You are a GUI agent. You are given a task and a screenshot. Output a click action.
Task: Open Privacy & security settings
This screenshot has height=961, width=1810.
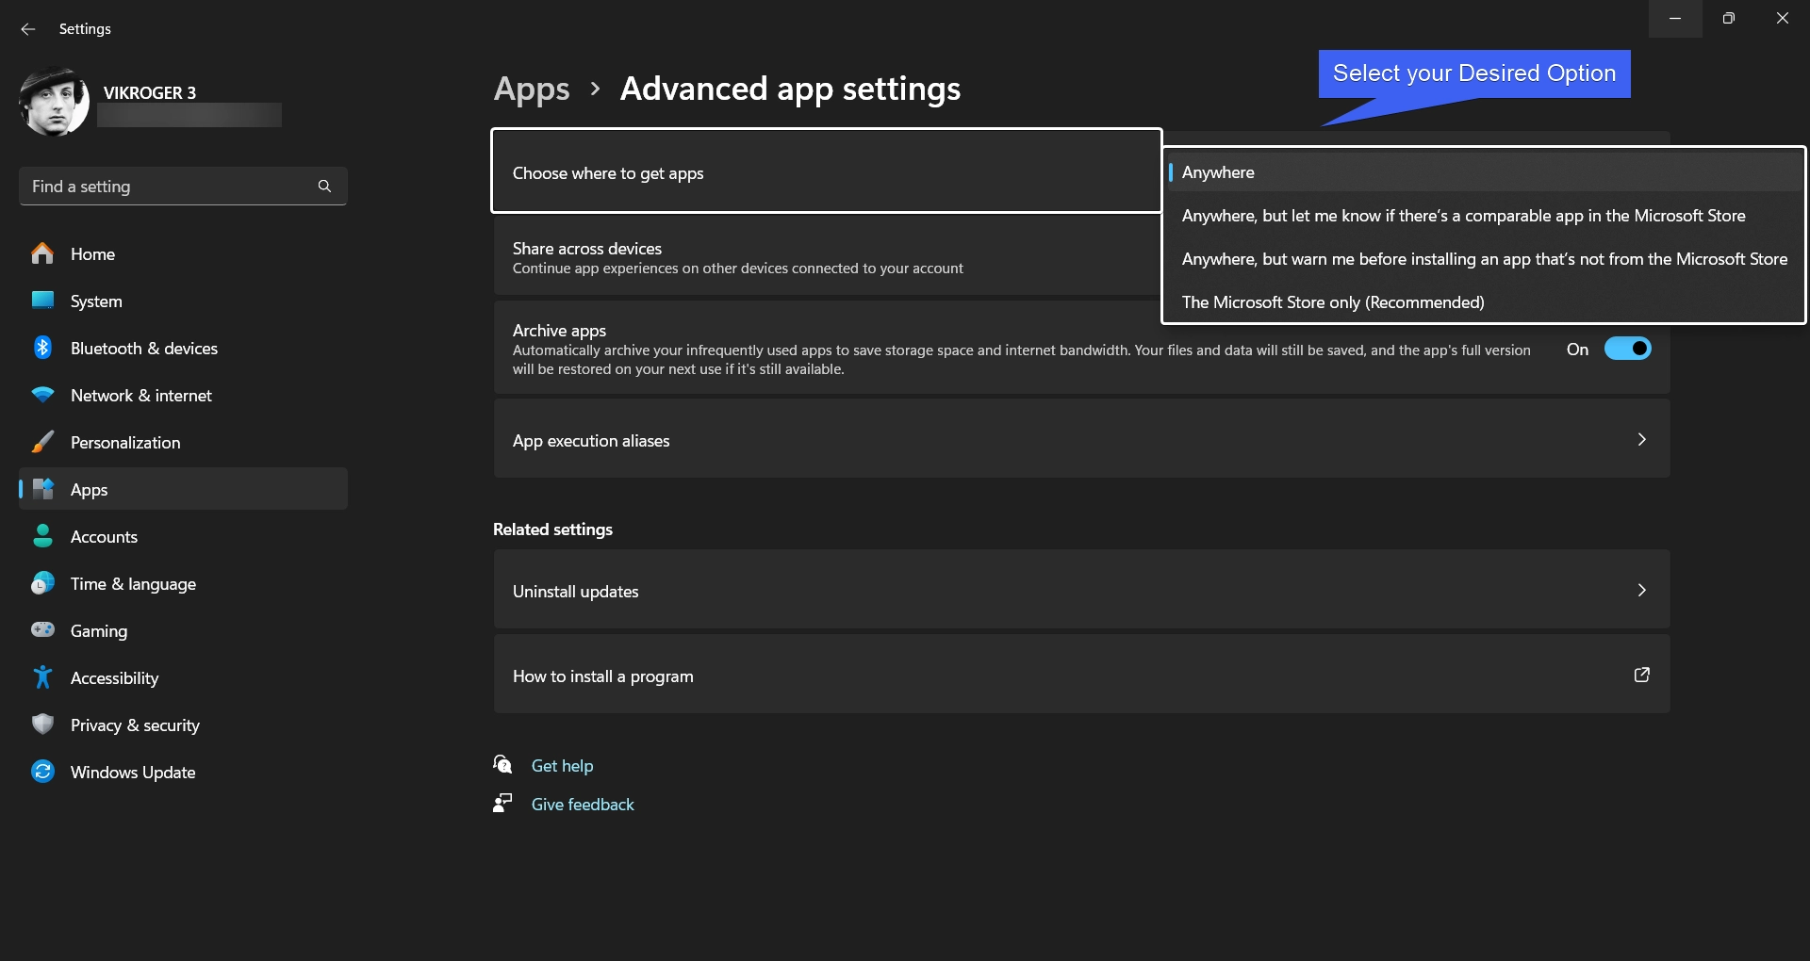click(183, 725)
